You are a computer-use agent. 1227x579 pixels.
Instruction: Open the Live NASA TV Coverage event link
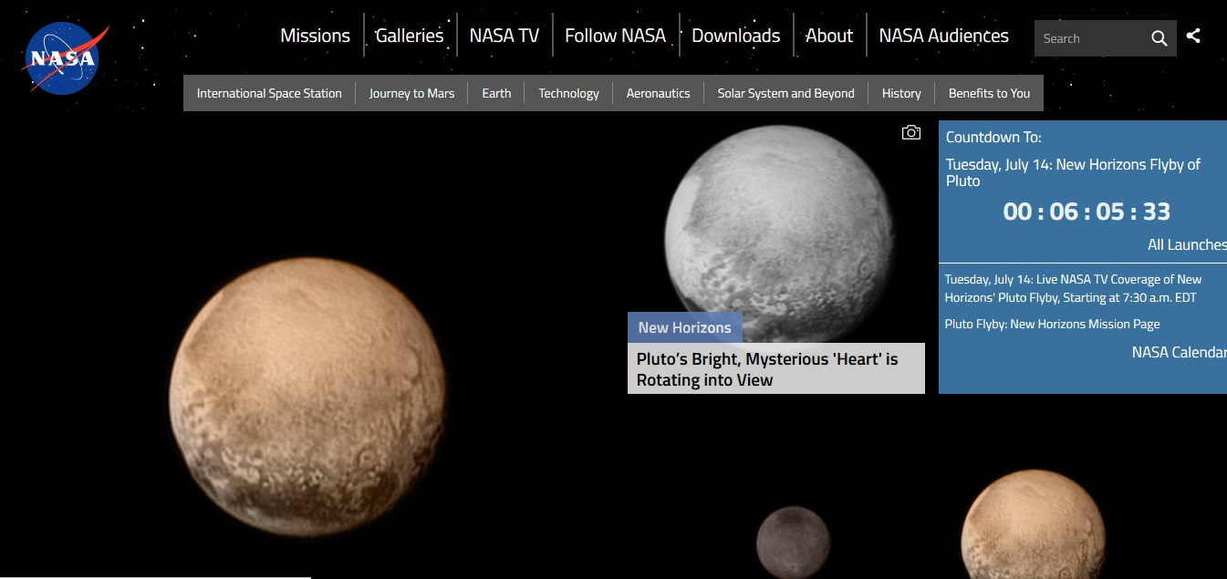pyautogui.click(x=1073, y=288)
